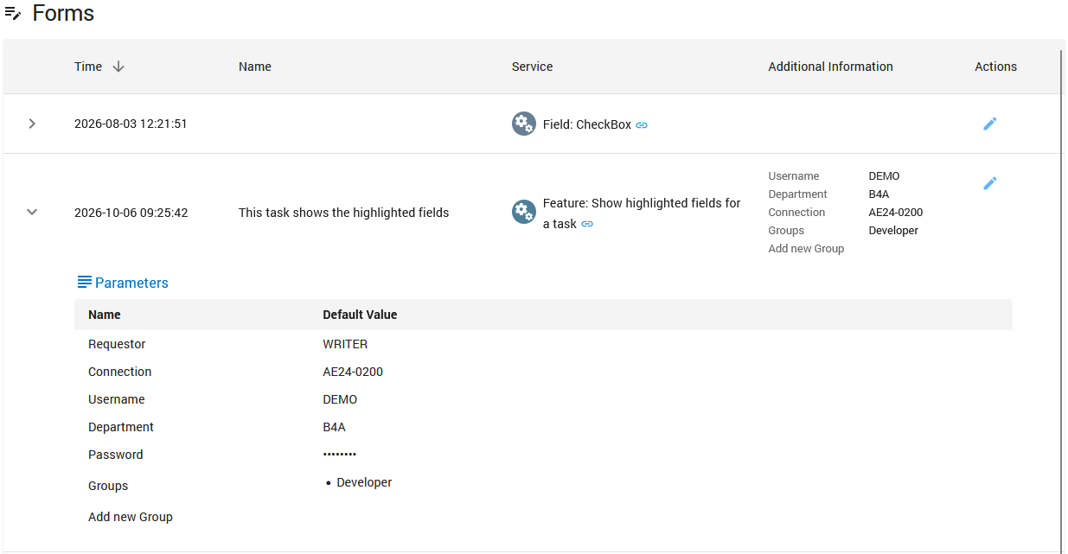Click the Default Value column header
Viewport: 1068px width, 554px height.
[360, 315]
